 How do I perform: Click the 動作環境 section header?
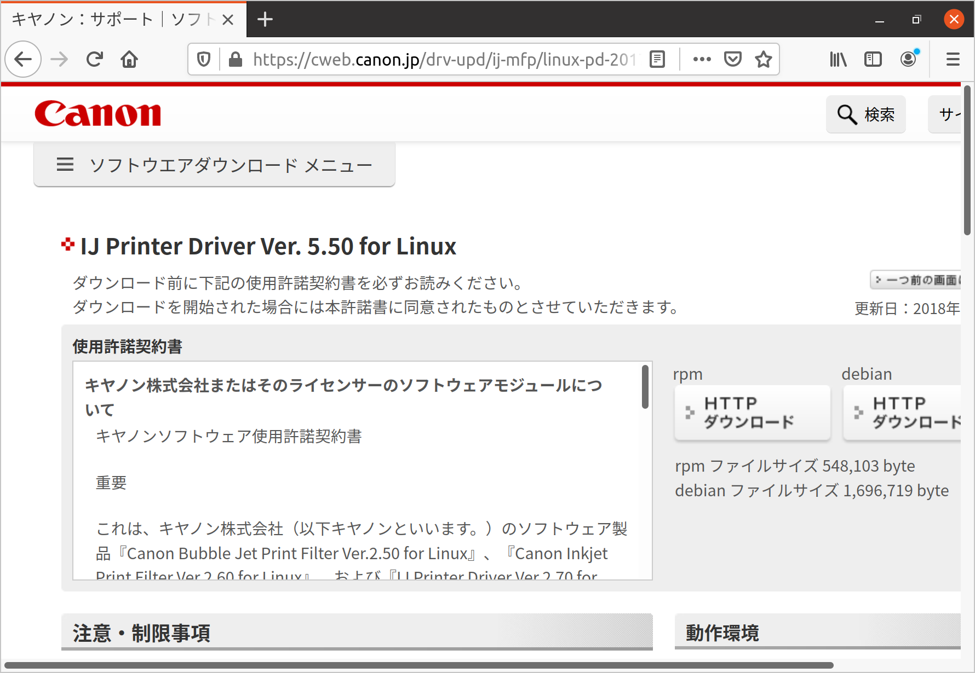point(818,633)
